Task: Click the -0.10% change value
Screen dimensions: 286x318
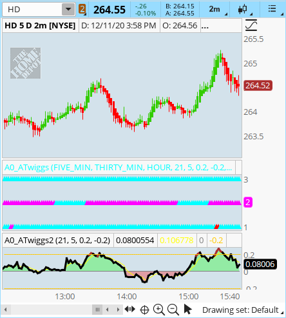Action: tap(146, 14)
